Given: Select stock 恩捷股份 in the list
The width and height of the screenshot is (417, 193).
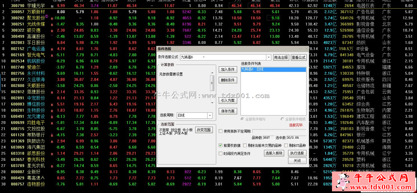Looking at the screenshot, I should 36,92.
